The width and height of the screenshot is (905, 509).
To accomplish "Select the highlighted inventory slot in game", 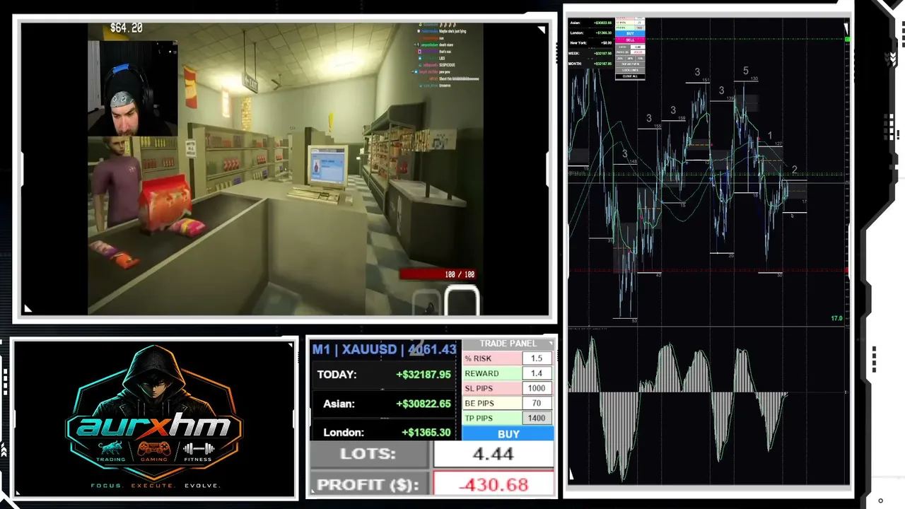I will coord(462,300).
